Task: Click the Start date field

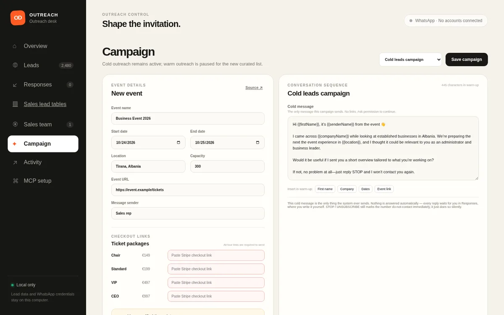Action: coord(148,142)
